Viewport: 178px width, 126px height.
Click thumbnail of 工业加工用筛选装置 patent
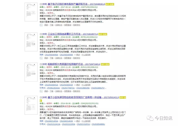(31, 42)
